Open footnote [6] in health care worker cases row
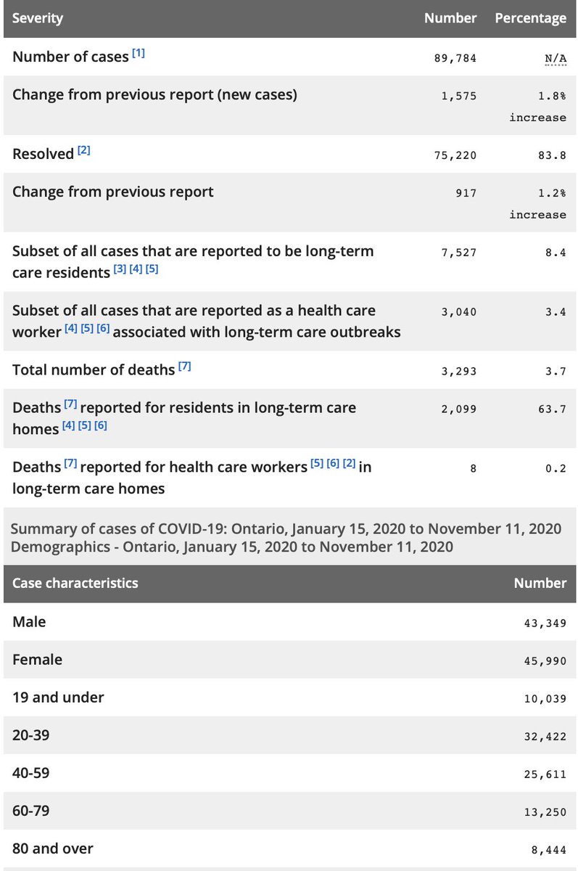This screenshot has width=578, height=871. coord(103,329)
